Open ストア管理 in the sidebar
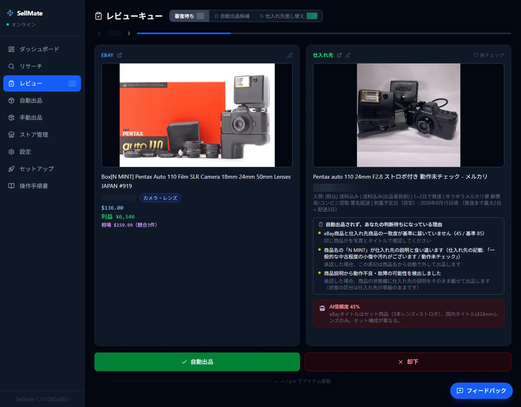The height and width of the screenshot is (407, 521). (x=42, y=135)
